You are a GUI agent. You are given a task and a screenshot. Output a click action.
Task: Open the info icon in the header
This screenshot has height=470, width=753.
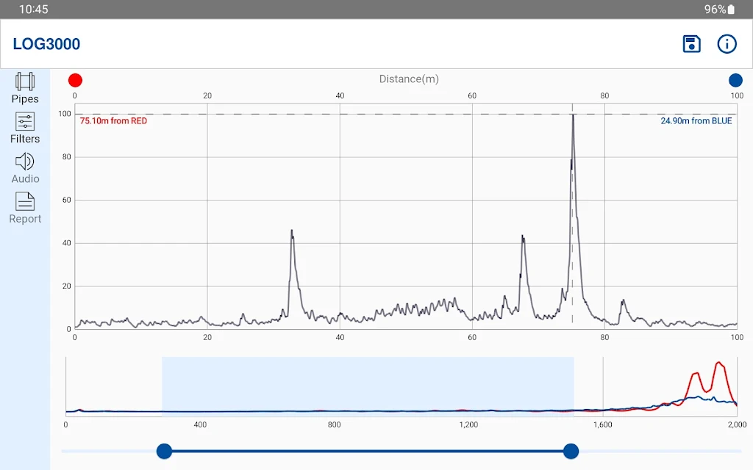727,44
